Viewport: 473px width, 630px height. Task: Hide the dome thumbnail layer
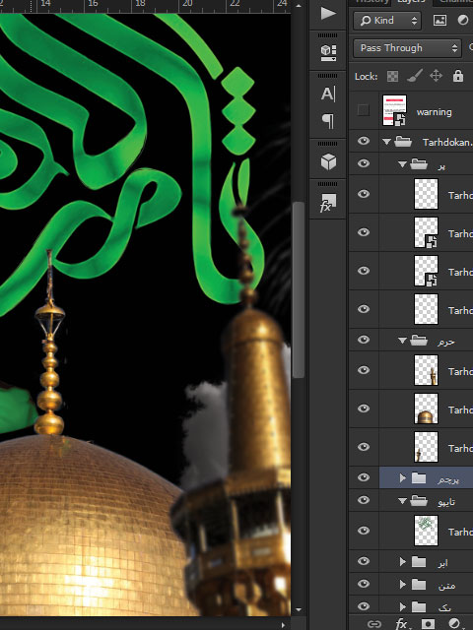(364, 409)
